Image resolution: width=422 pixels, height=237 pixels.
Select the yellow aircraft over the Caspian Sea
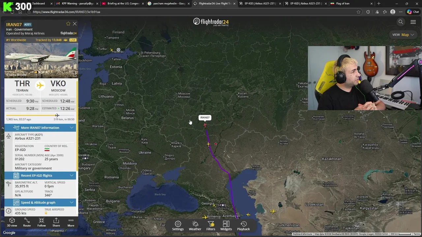[248, 215]
